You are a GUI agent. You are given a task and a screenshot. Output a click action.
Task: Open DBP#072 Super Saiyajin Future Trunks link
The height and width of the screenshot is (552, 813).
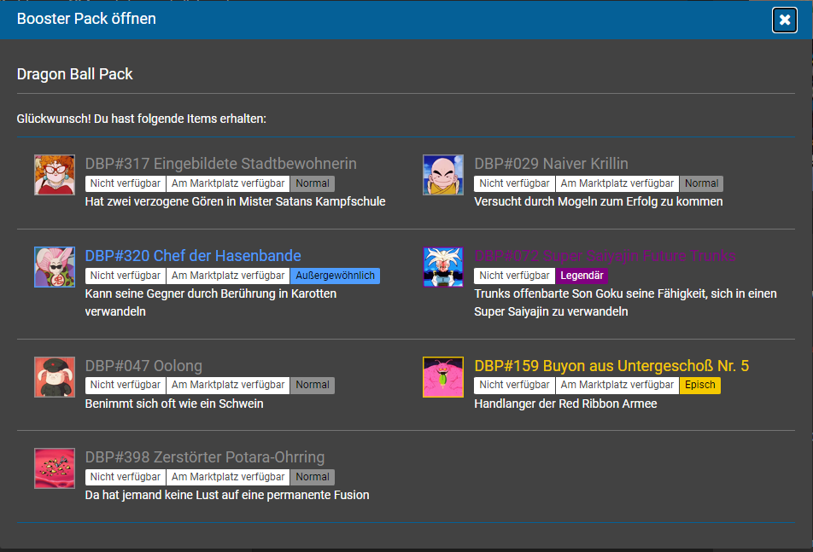[604, 256]
